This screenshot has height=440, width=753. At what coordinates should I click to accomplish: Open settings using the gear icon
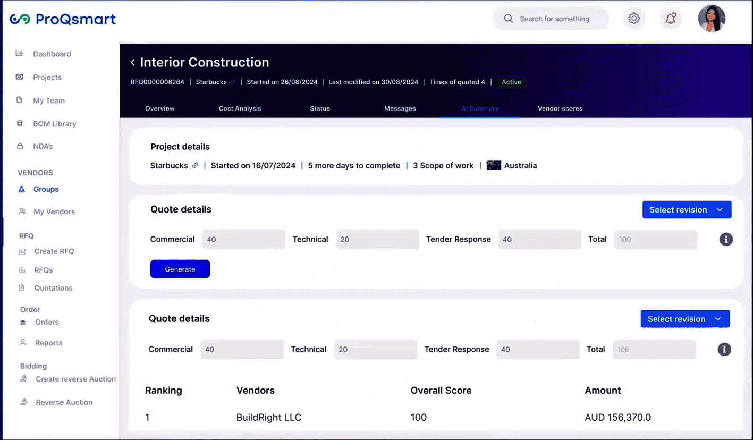[x=633, y=18]
